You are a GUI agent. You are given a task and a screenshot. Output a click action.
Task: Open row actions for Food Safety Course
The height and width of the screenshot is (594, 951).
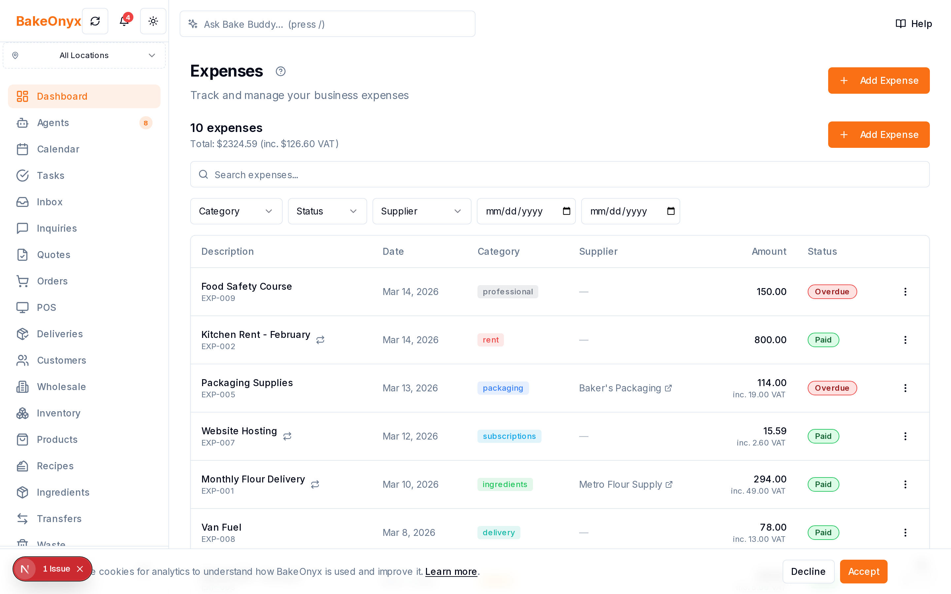[x=905, y=291]
